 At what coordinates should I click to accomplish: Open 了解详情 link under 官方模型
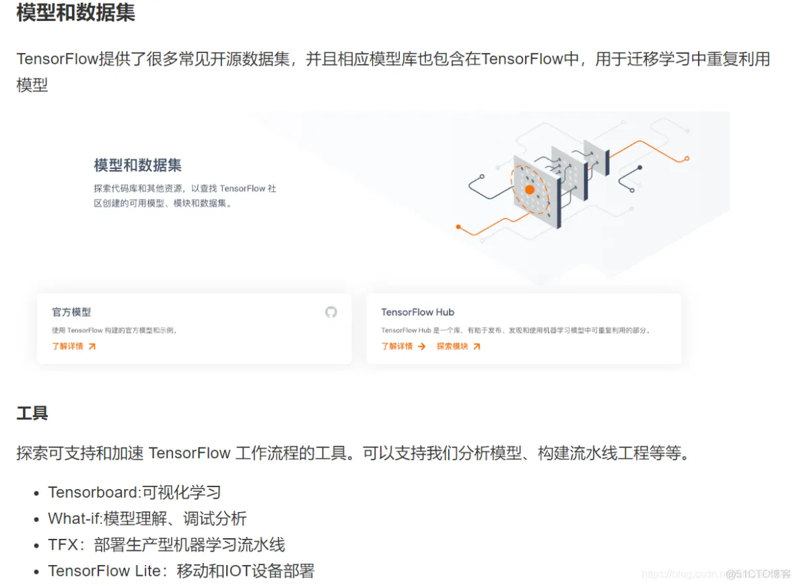click(67, 346)
